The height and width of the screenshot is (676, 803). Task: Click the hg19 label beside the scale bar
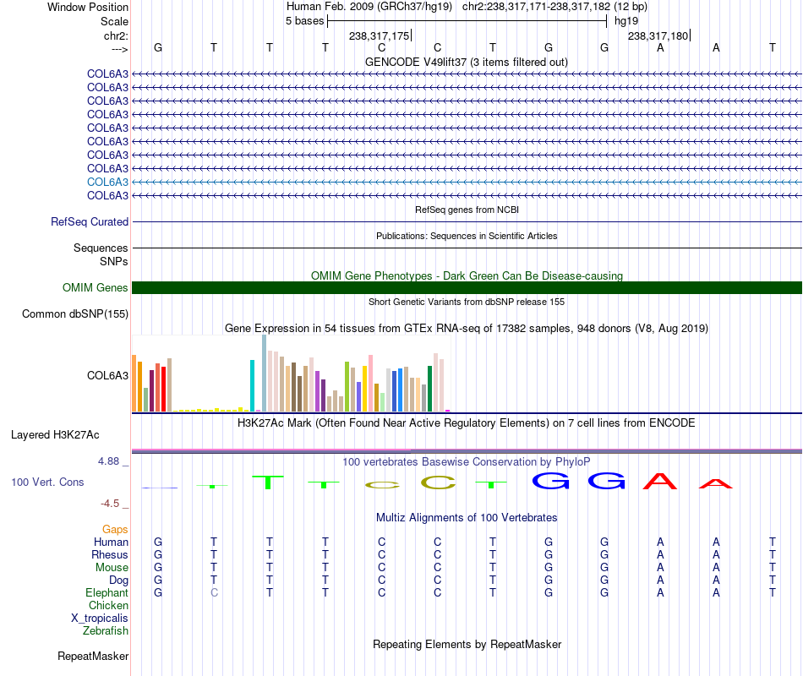626,21
